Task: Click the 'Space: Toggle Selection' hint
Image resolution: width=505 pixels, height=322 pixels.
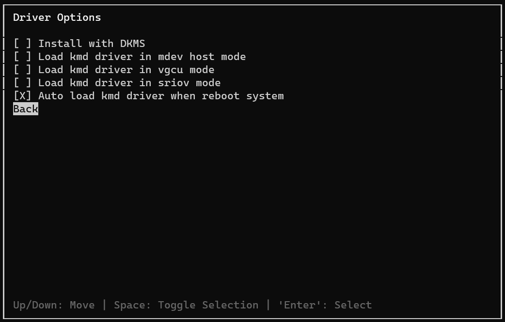Action: point(186,305)
